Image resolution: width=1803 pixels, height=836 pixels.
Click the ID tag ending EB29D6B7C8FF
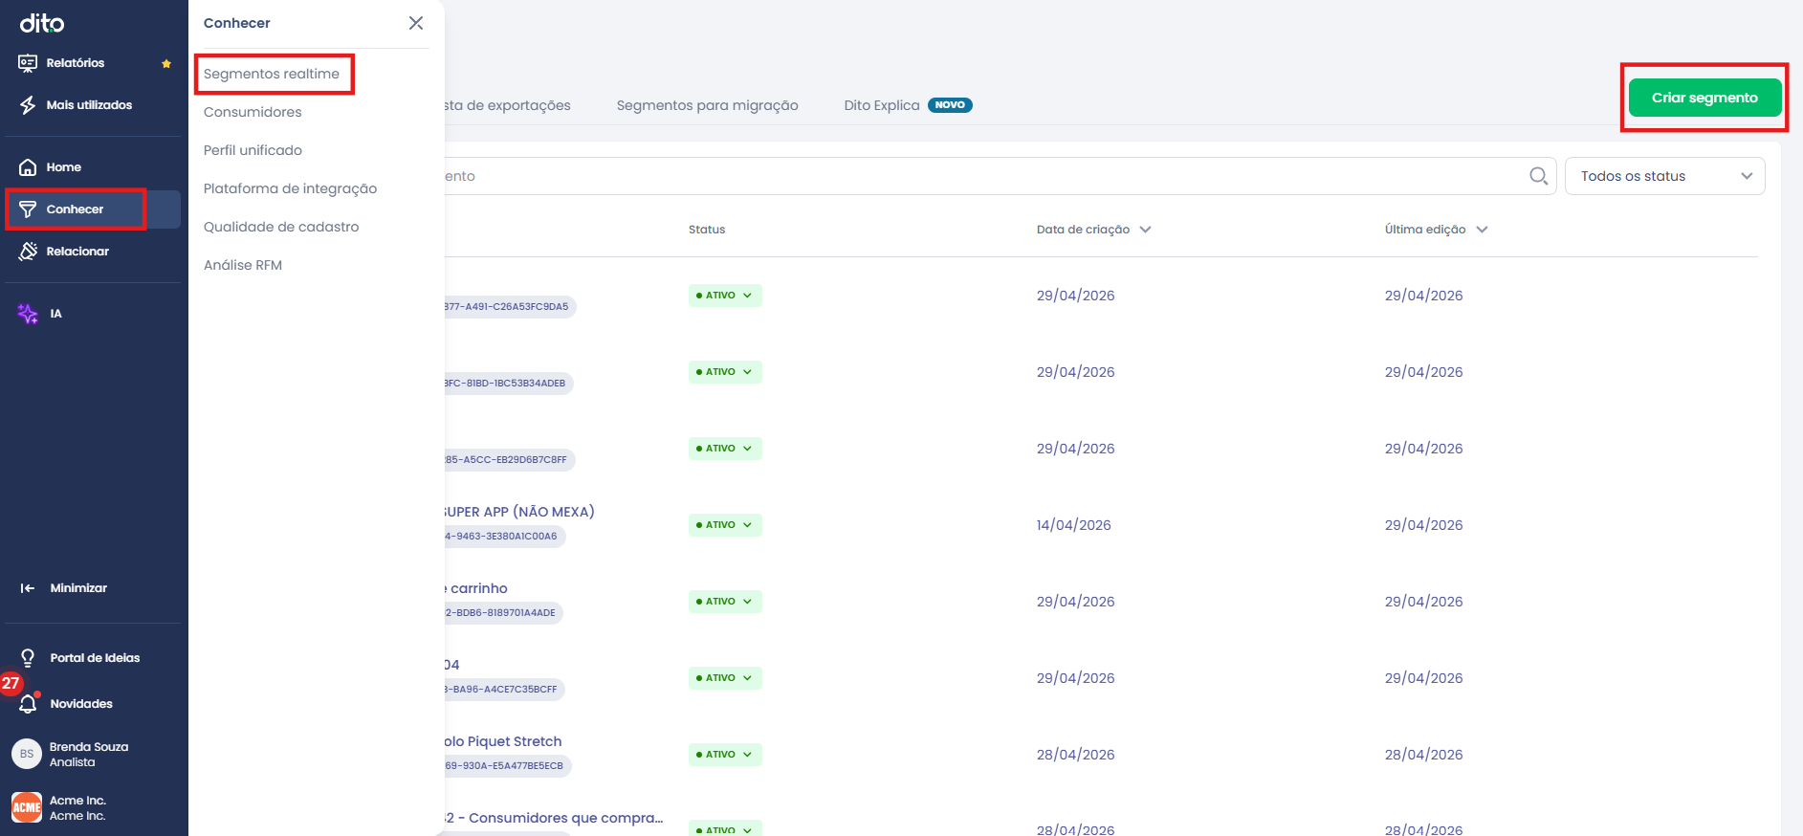pyautogui.click(x=509, y=460)
